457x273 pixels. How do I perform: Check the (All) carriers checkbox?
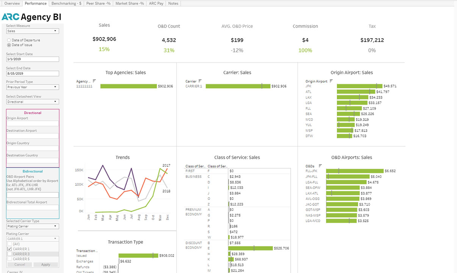9,244
